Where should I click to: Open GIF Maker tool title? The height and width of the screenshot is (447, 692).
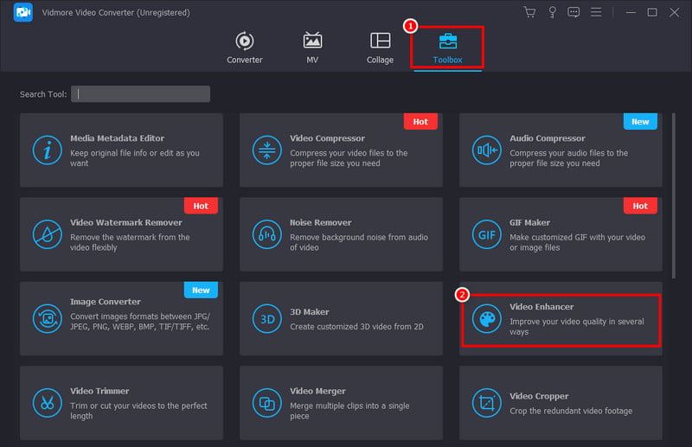[x=529, y=222]
